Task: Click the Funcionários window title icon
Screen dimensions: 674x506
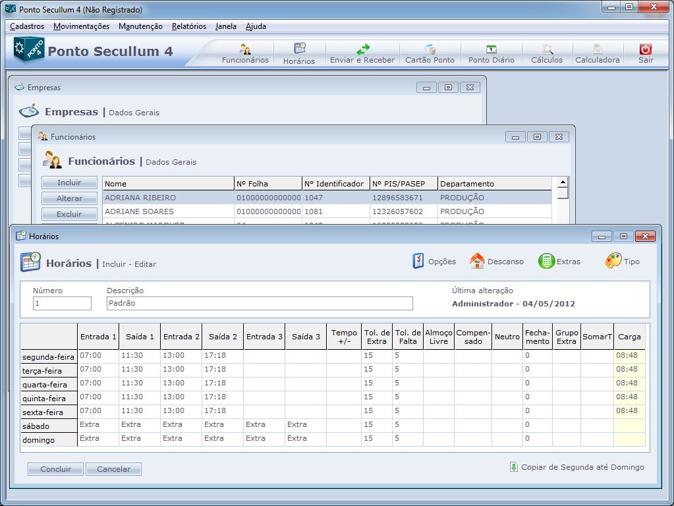Action: click(x=43, y=136)
